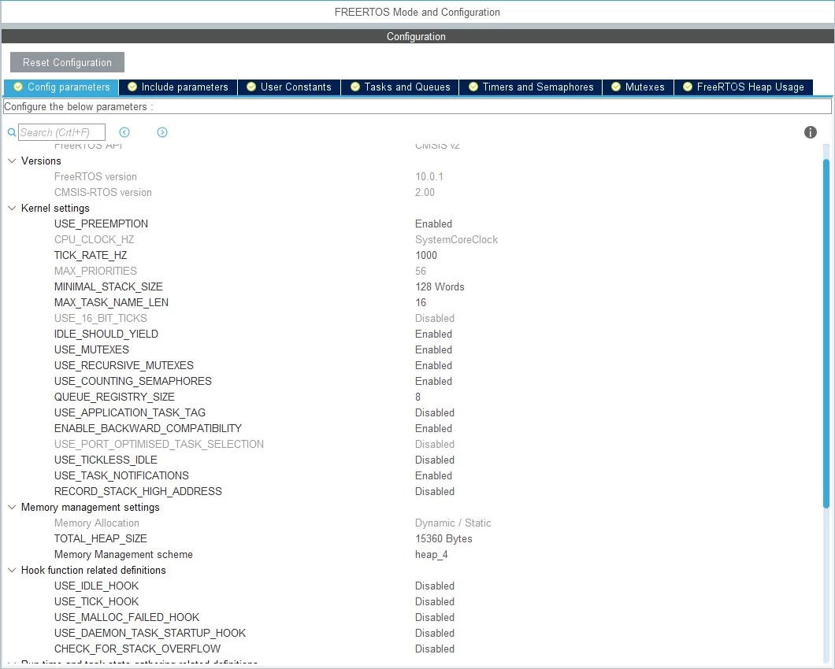Viewport: 835px width, 669px height.
Task: Change CHECK_FOR_STACK_OVERFLOW Disabled value
Action: pos(435,649)
